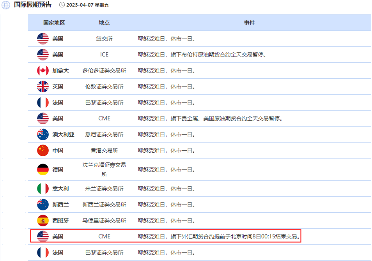Screen dimensions: 372x261
Task: Select the Germany flag icon
Action: 43,169
